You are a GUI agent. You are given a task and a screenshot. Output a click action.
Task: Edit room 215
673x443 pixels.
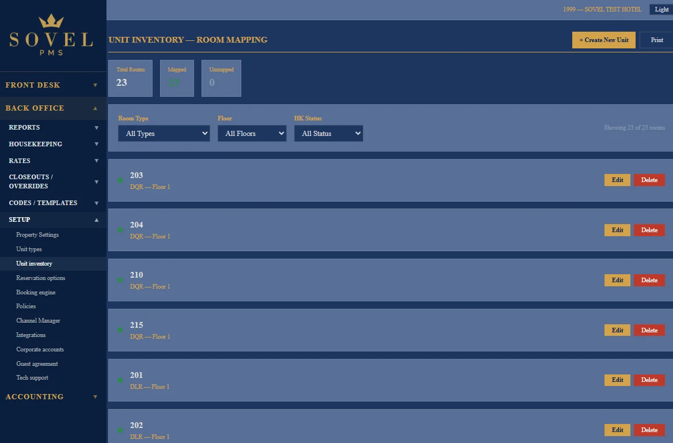pyautogui.click(x=617, y=330)
